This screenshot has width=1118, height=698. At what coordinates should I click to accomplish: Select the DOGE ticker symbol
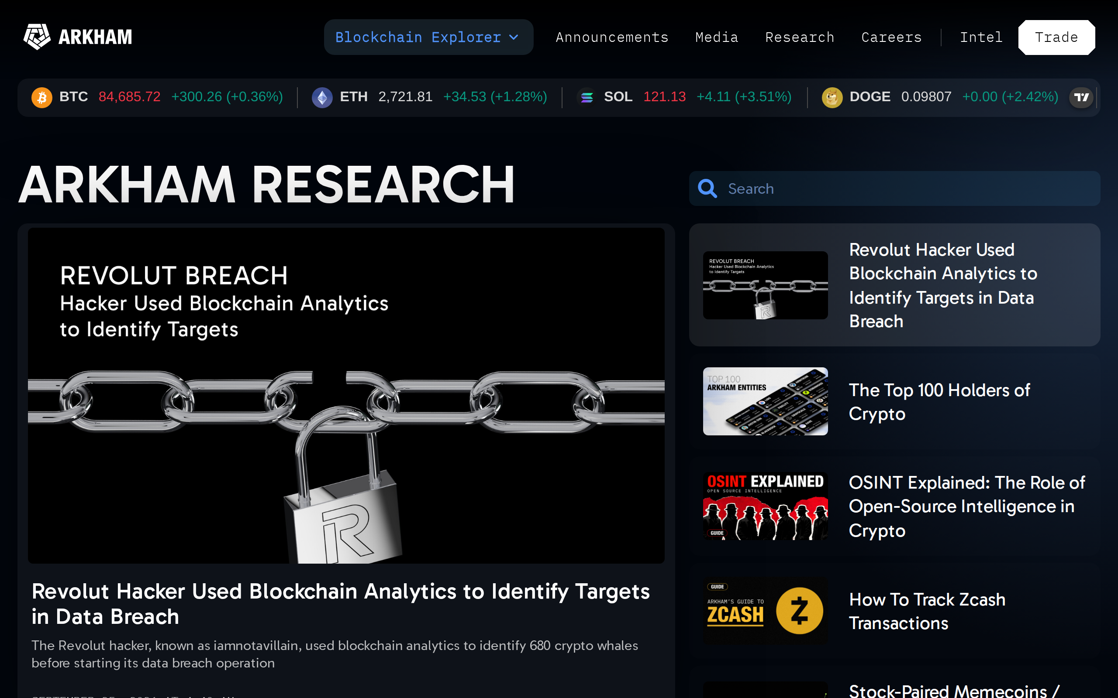click(x=870, y=97)
